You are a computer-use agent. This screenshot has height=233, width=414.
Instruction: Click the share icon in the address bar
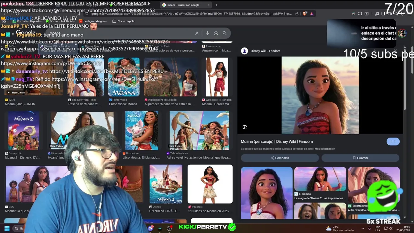coord(297,14)
